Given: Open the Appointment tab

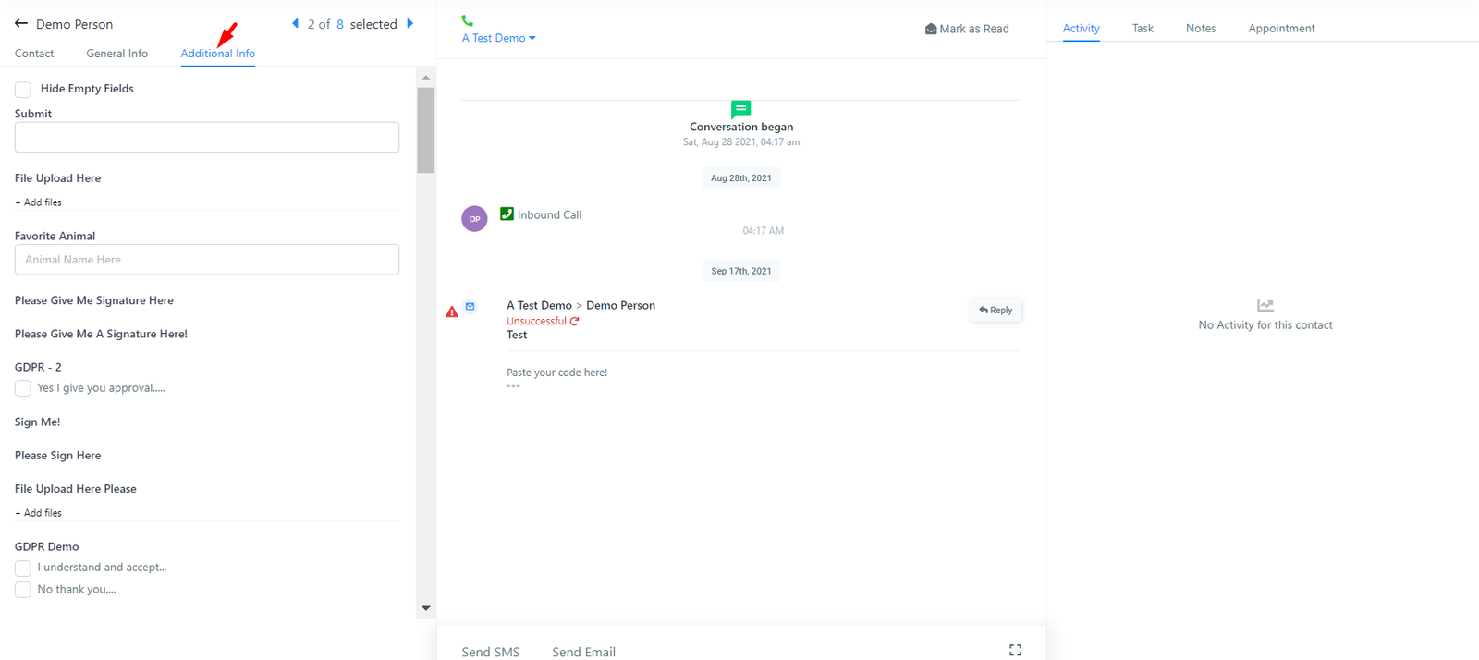Looking at the screenshot, I should pos(1281,29).
